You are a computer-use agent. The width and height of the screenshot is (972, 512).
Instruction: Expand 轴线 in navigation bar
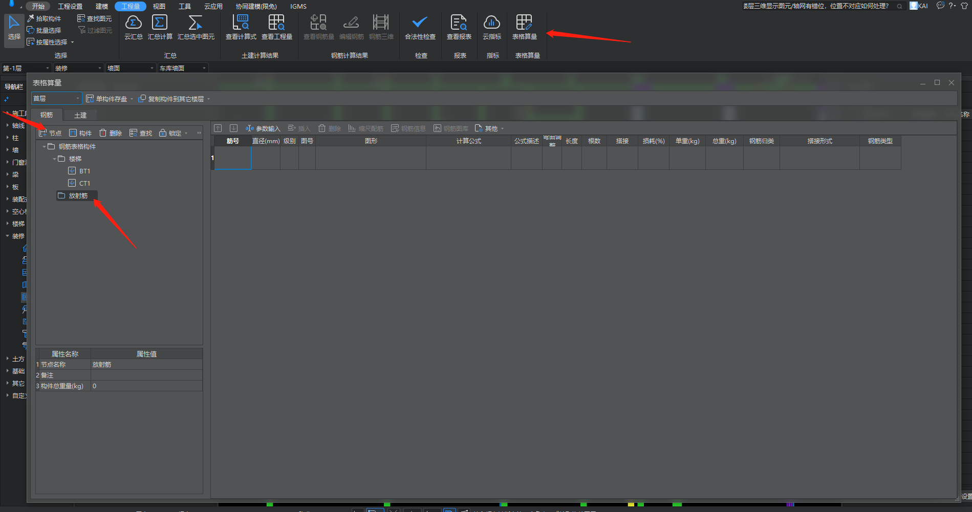pyautogui.click(x=7, y=125)
